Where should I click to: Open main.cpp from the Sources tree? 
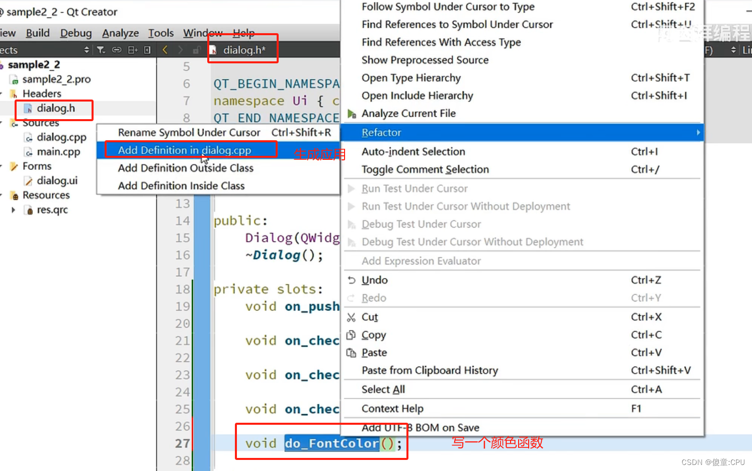pyautogui.click(x=58, y=152)
